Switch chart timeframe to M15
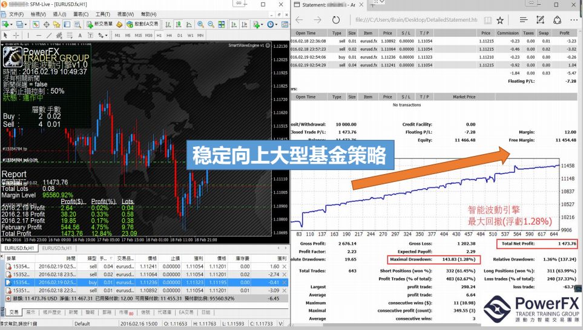Viewport: 583px width, 330px height. (x=139, y=35)
